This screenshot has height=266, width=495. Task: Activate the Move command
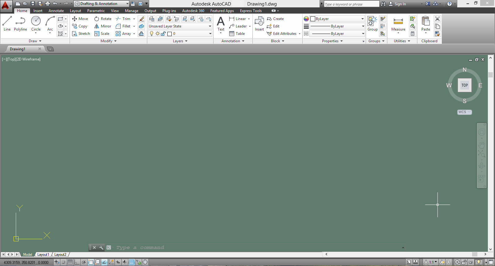[x=80, y=19]
